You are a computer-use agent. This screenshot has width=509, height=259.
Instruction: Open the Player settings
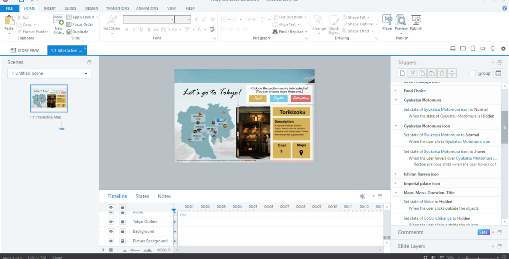[387, 23]
